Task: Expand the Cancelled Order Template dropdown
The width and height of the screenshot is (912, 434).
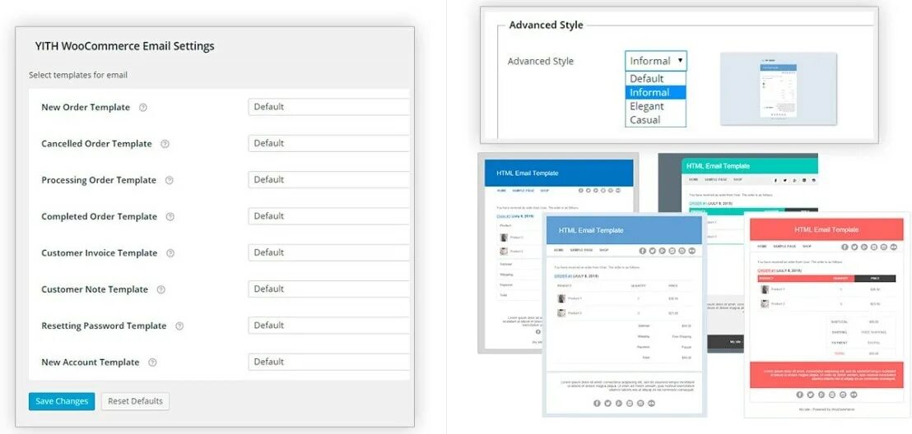Action: click(x=328, y=144)
